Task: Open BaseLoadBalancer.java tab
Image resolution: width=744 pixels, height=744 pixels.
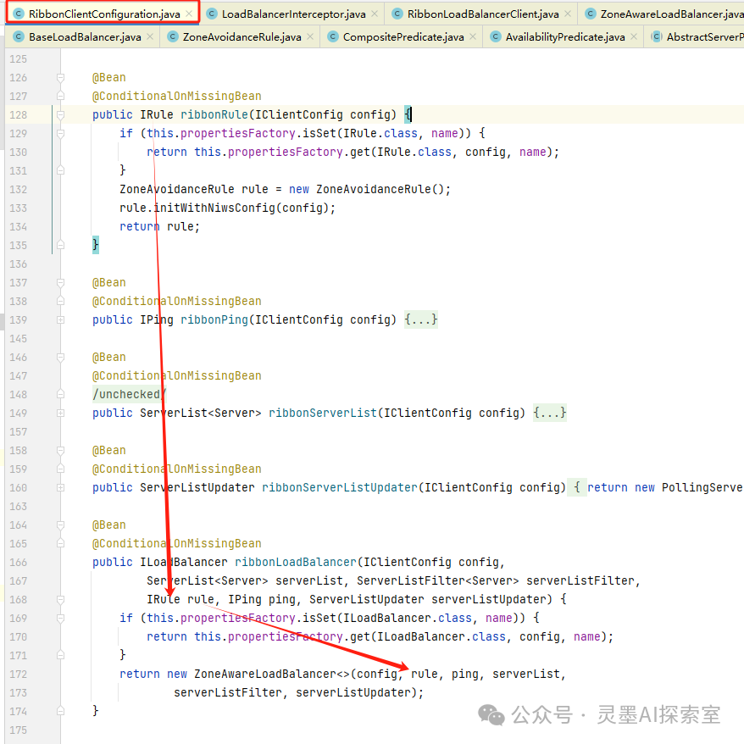Action: coord(85,37)
